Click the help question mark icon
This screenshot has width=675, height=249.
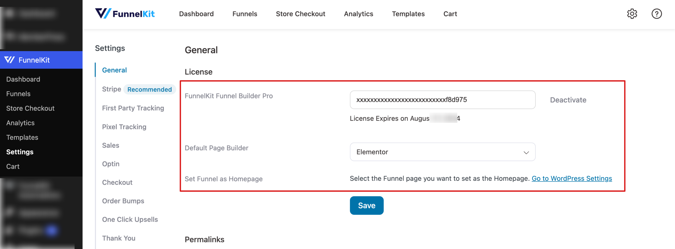[656, 14]
